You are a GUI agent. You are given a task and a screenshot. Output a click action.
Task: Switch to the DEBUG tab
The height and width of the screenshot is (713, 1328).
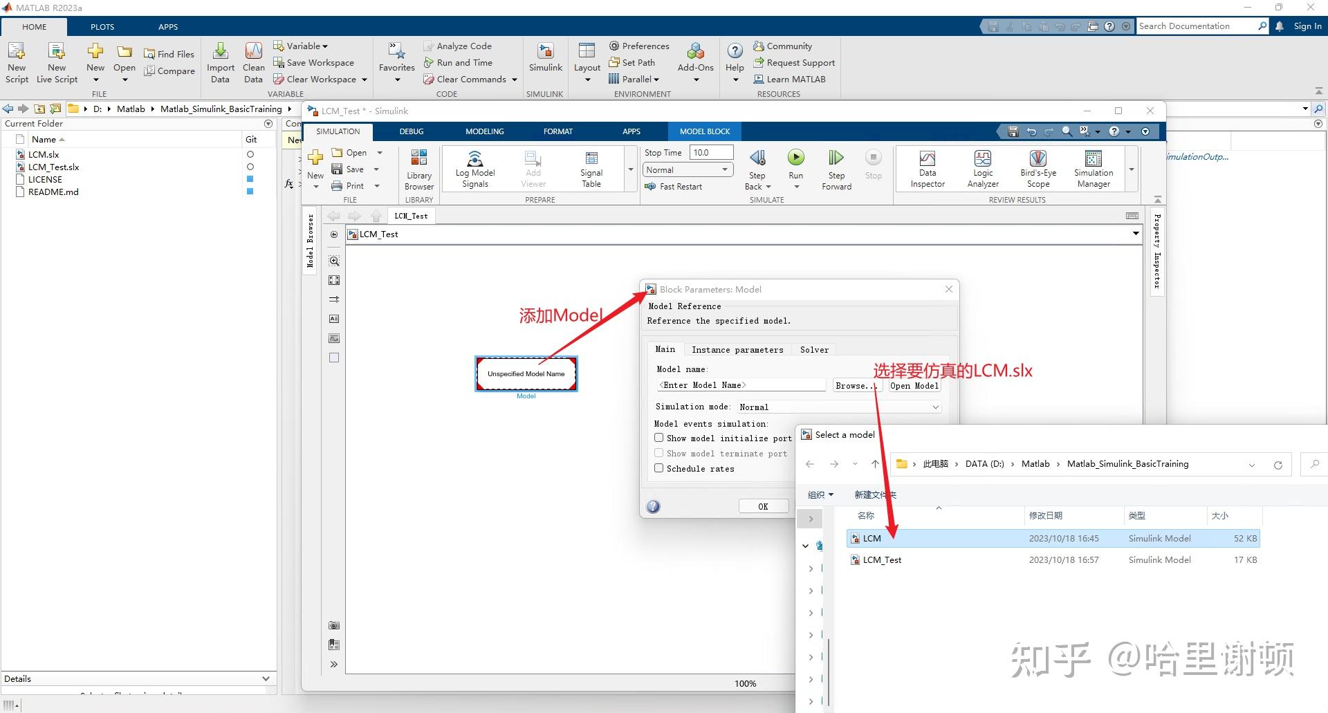pyautogui.click(x=411, y=131)
